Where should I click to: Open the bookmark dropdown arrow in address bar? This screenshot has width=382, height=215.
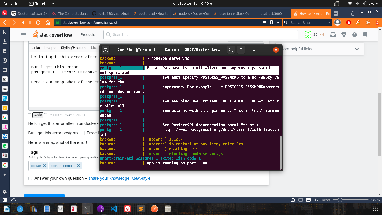click(x=278, y=22)
